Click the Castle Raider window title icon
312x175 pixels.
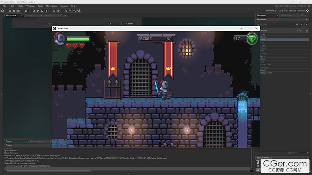pyautogui.click(x=55, y=28)
